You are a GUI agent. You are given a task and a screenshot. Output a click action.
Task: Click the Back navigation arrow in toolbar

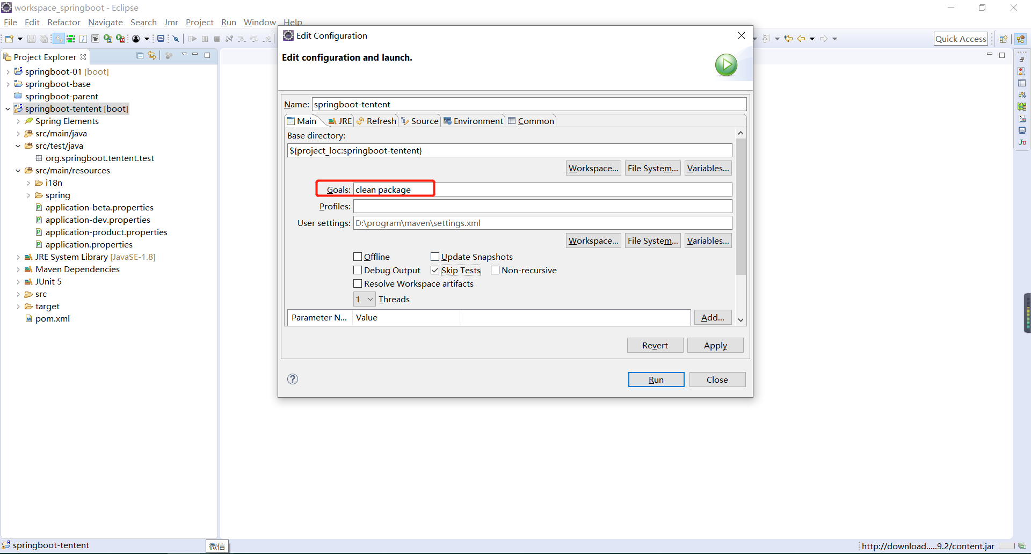(x=801, y=39)
